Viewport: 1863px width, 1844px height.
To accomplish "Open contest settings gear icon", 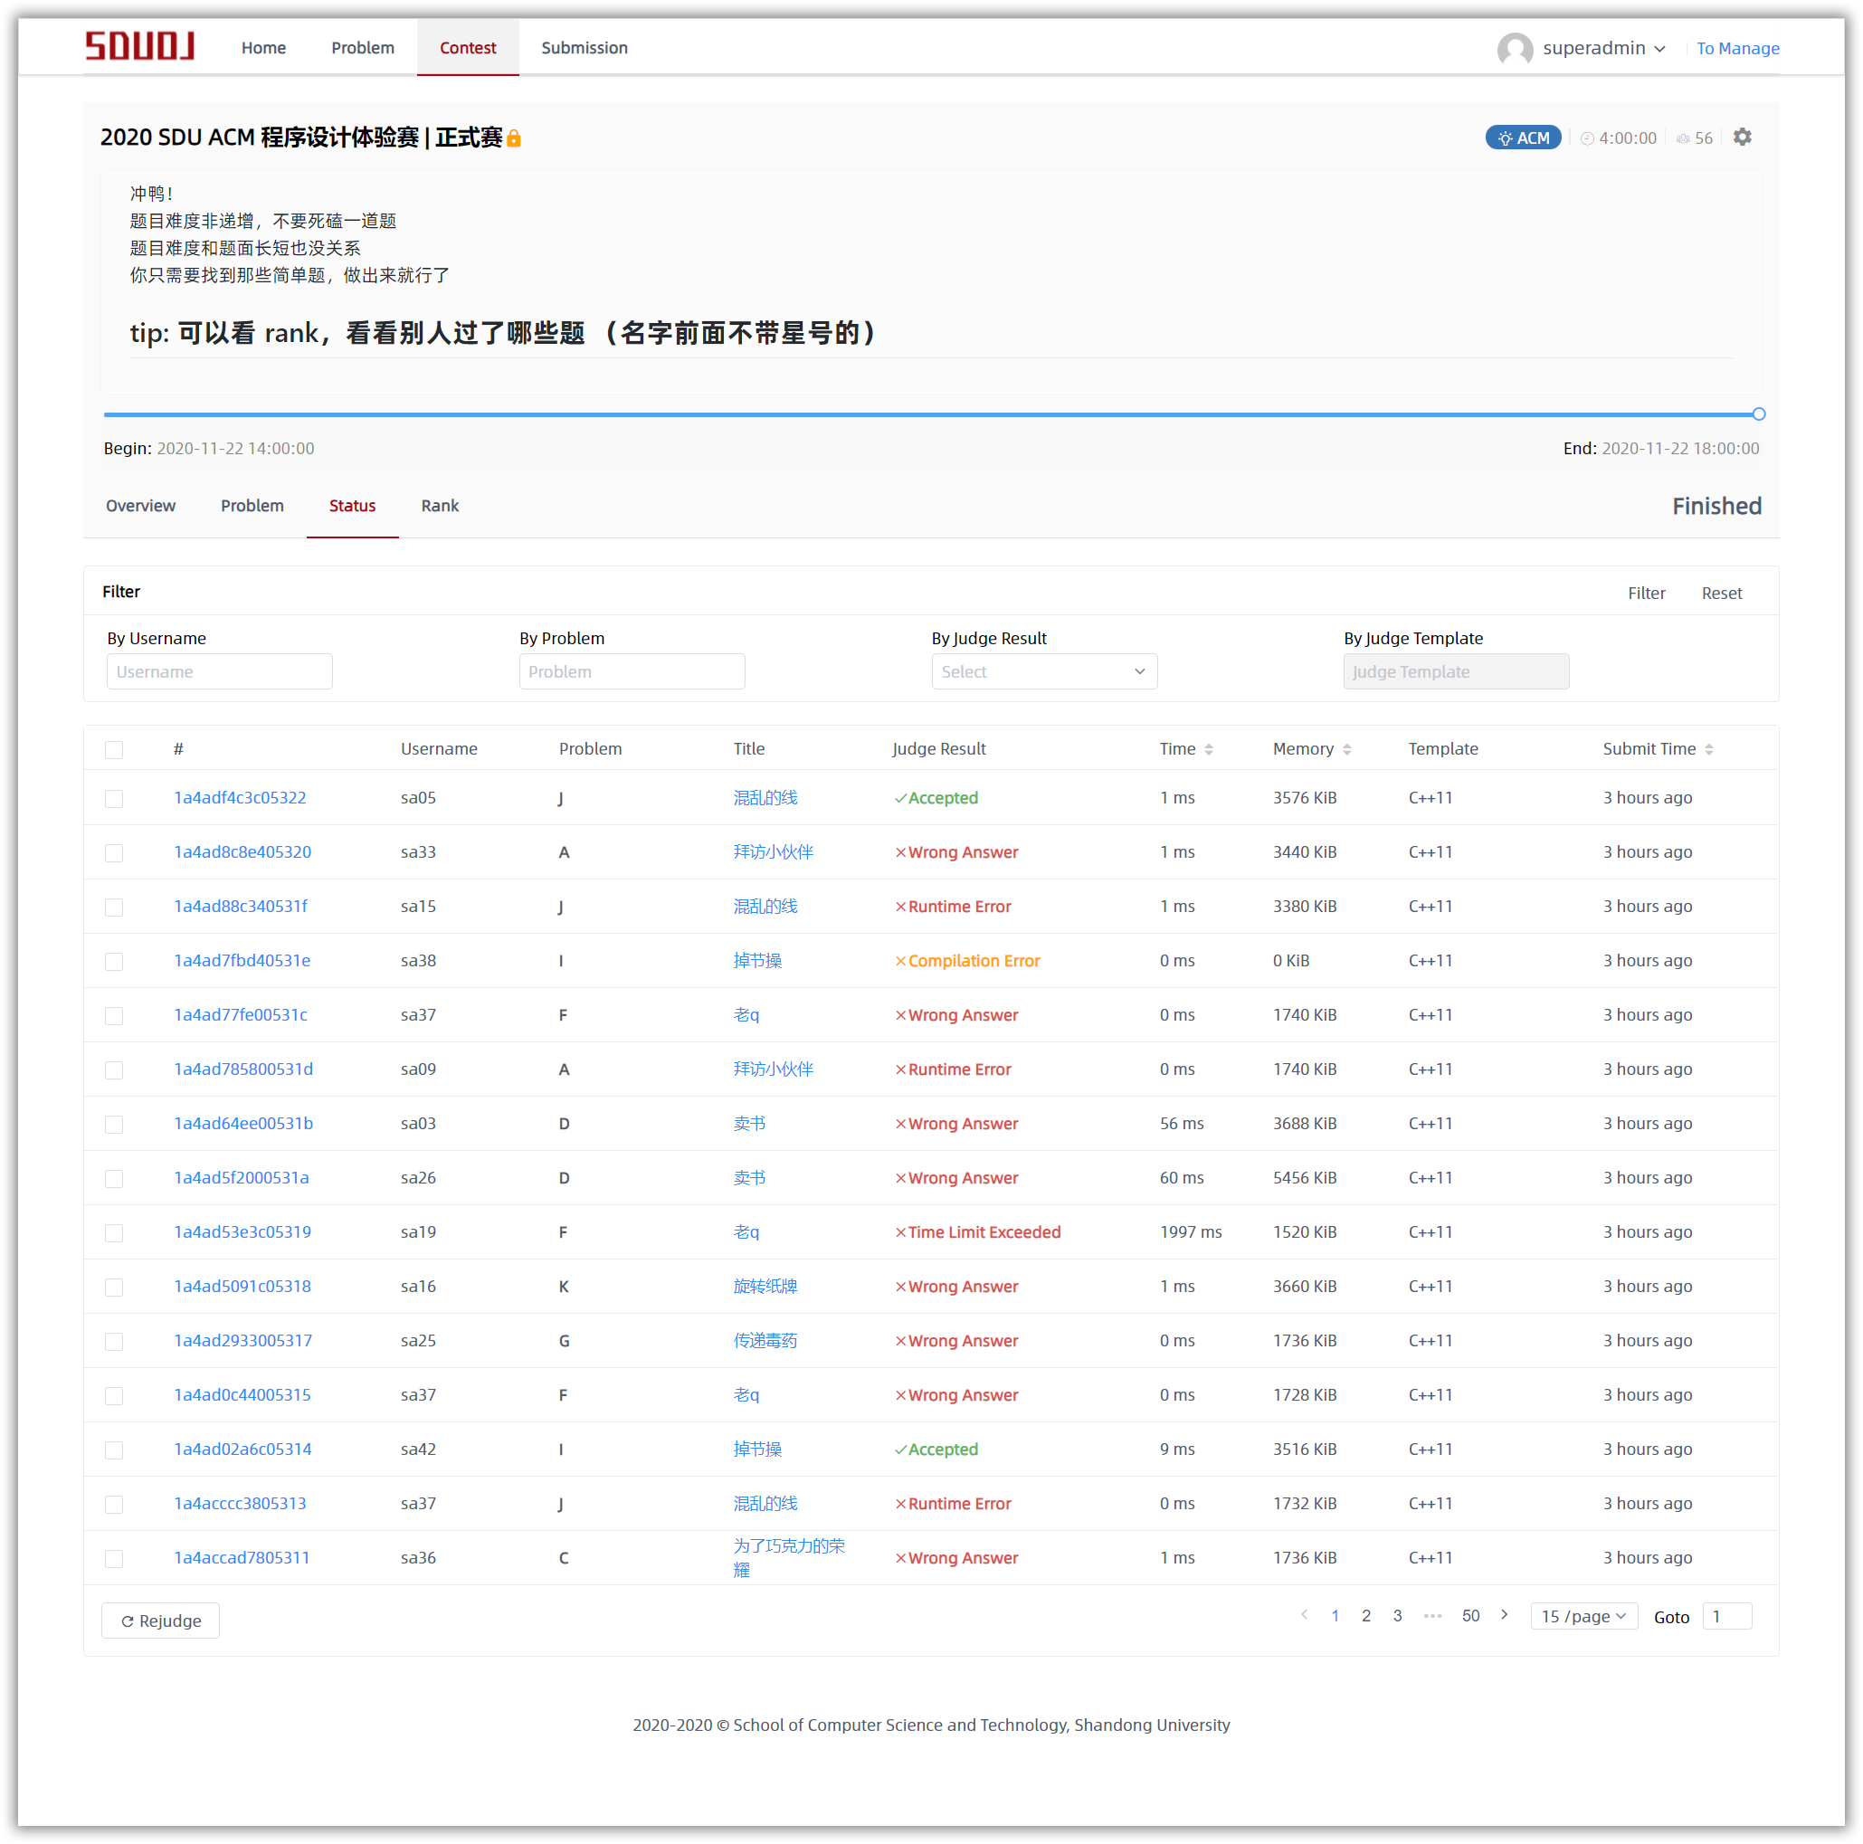I will pos(1742,137).
